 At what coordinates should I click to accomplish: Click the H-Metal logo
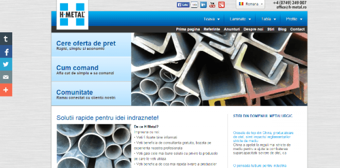coord(72,14)
